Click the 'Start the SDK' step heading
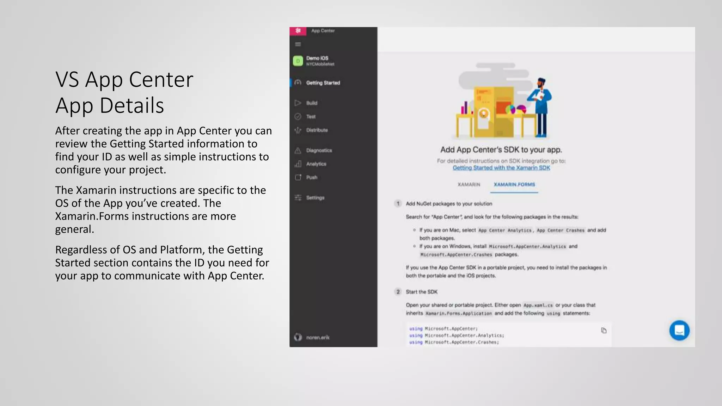The height and width of the screenshot is (406, 722). 422,292
